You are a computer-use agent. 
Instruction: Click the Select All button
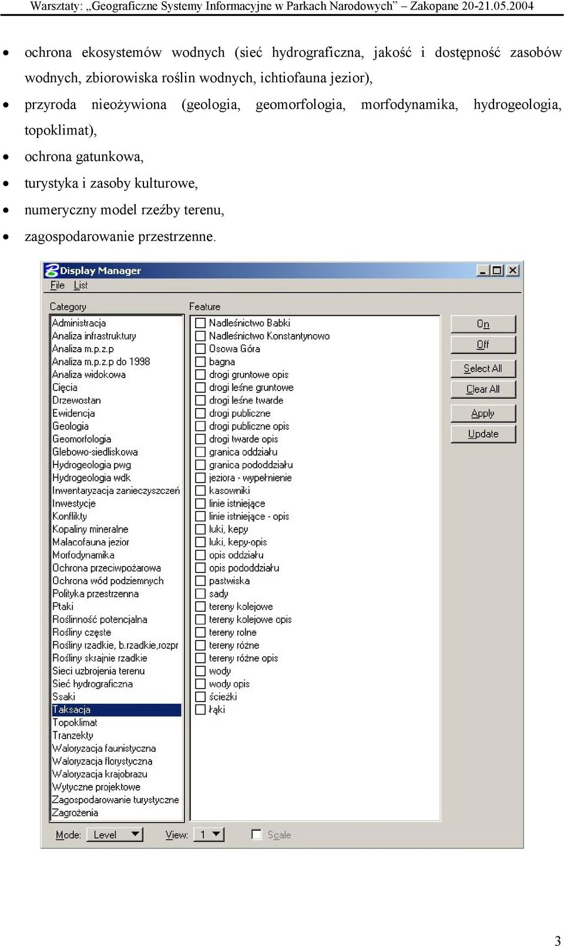[483, 369]
